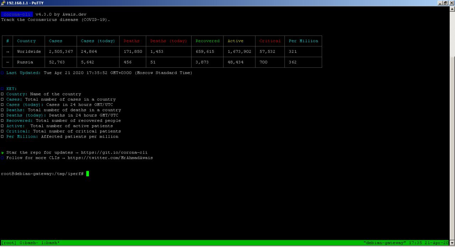Click the scrollbar down arrow
The image size is (455, 247).
point(452,243)
